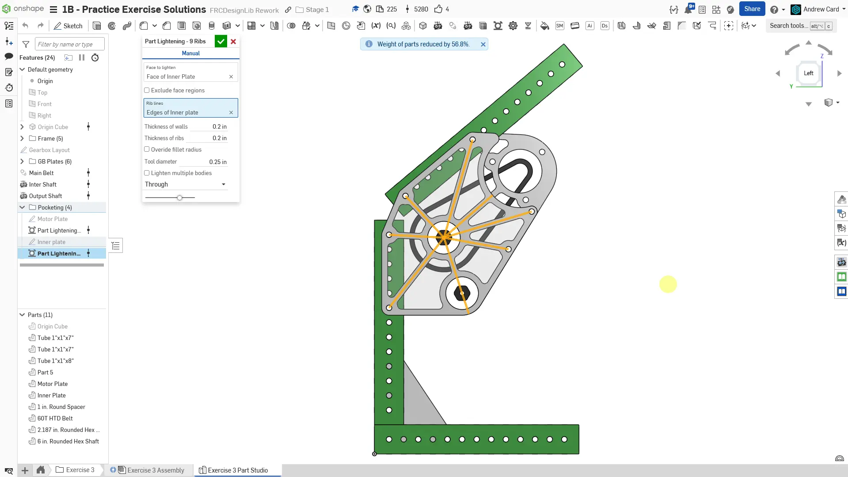
Task: Open the comments speech bubble icon
Action: (9, 56)
